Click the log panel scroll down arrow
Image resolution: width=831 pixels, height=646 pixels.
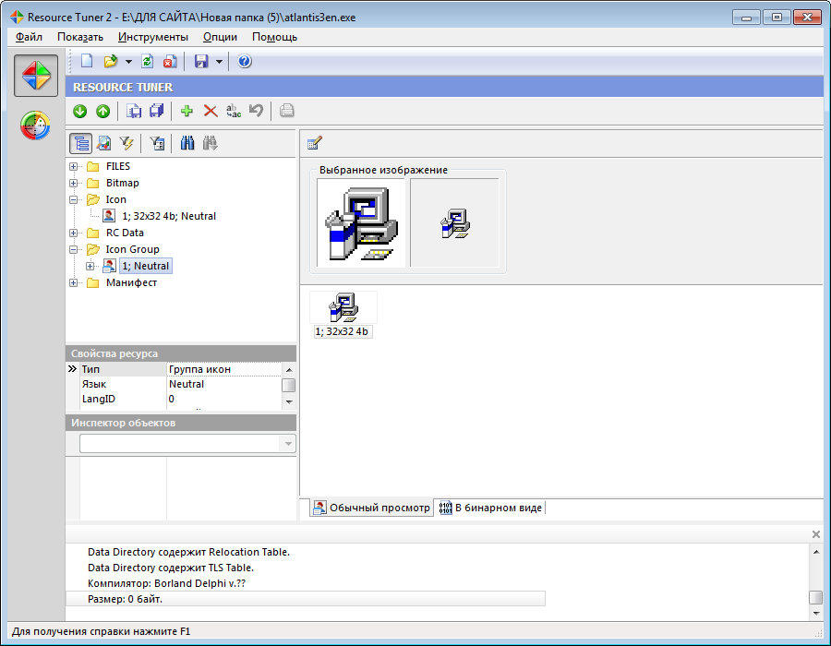816,613
